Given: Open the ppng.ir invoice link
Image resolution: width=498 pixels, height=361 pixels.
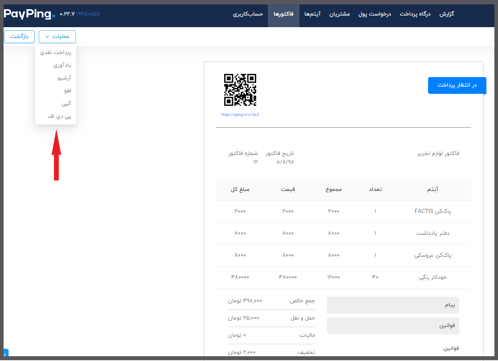Looking at the screenshot, I should tap(240, 115).
